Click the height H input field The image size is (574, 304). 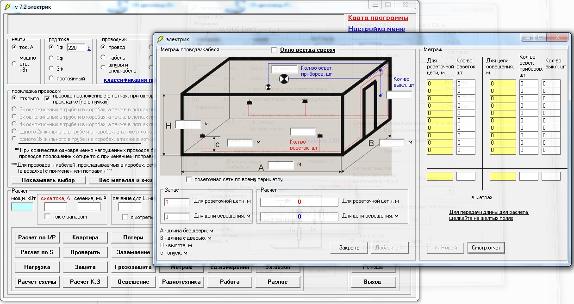pos(188,124)
